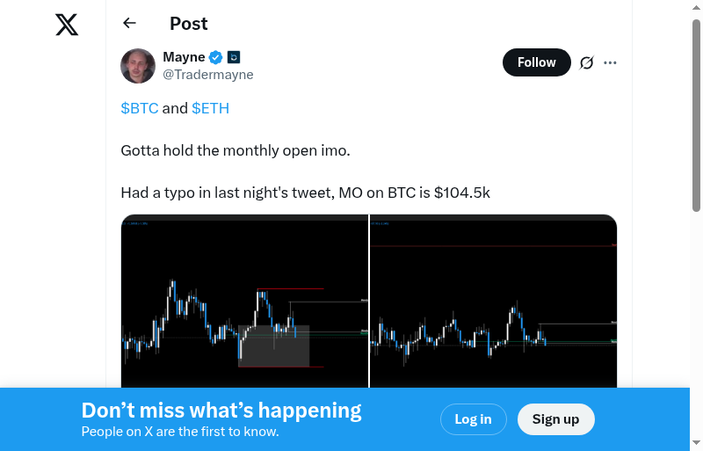The height and width of the screenshot is (451, 703).
Task: Click the tweet text about monthly open
Action: pyautogui.click(x=236, y=150)
